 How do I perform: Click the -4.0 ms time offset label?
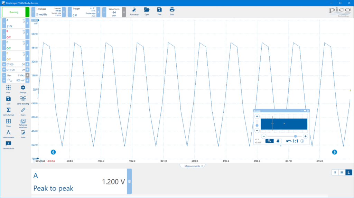pos(51,161)
